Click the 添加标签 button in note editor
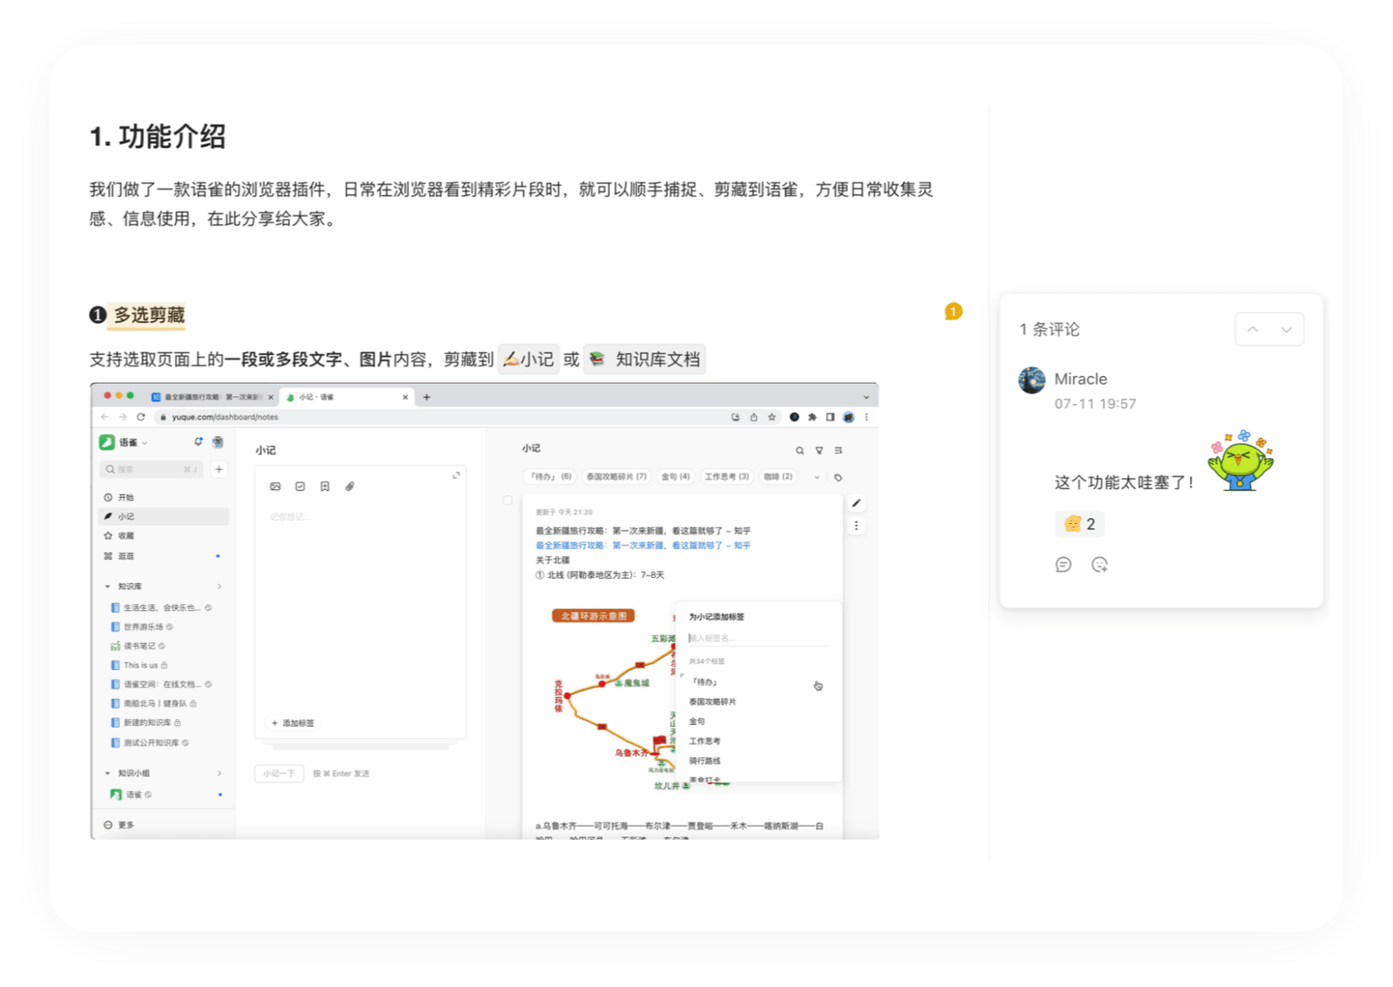1393x987 pixels. pyautogui.click(x=293, y=723)
